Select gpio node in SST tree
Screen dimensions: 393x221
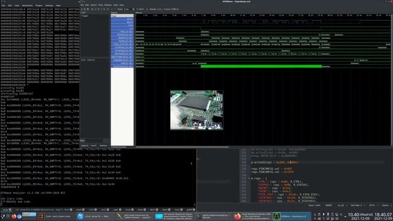click(85, 16)
